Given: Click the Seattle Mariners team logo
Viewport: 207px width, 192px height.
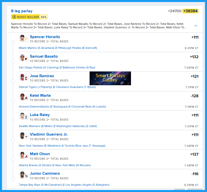Looking at the screenshot, I should click(x=26, y=117).
